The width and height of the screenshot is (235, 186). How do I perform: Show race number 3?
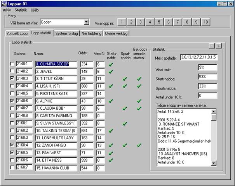(141, 22)
